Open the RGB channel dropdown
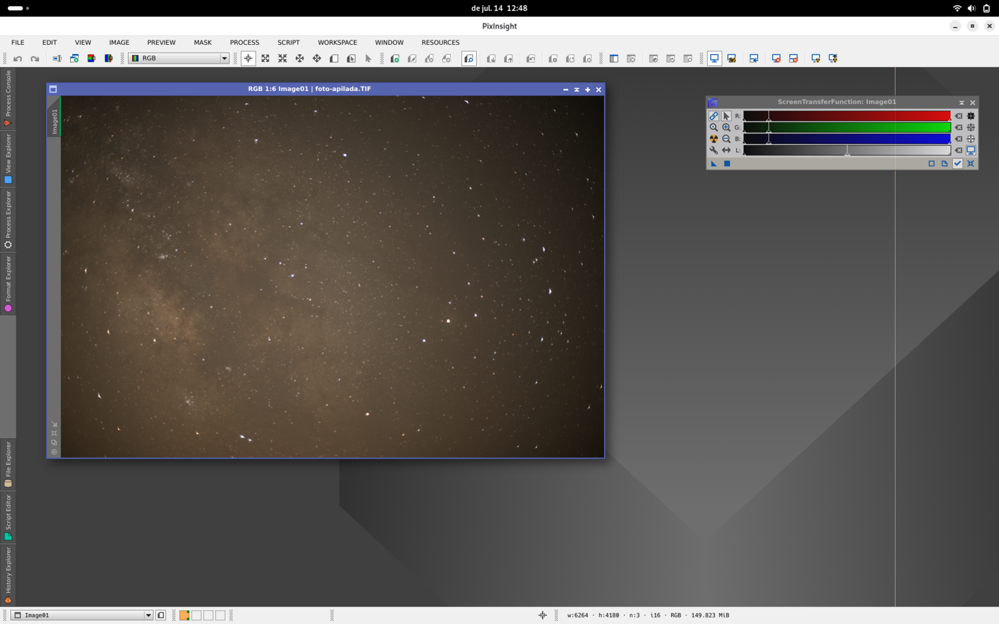Viewport: 999px width, 624px height. (179, 58)
